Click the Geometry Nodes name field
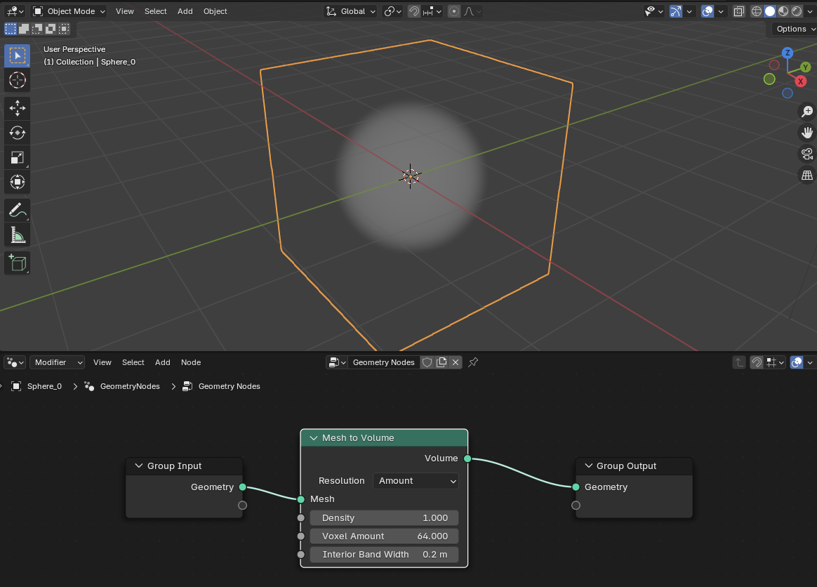The image size is (817, 587). [383, 362]
